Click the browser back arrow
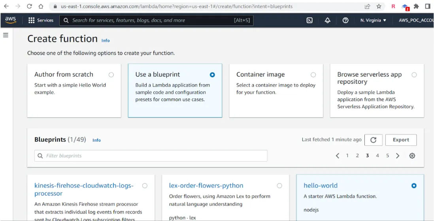Image resolution: width=434 pixels, height=221 pixels. [x=6, y=6]
